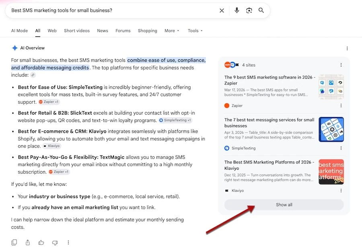Copy the AI Overview answer
362x248 pixels.
coord(14,242)
